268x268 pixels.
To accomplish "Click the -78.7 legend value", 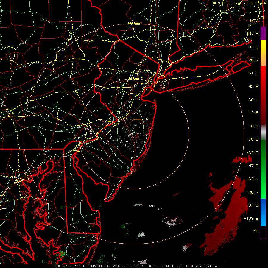I will point(252,192).
